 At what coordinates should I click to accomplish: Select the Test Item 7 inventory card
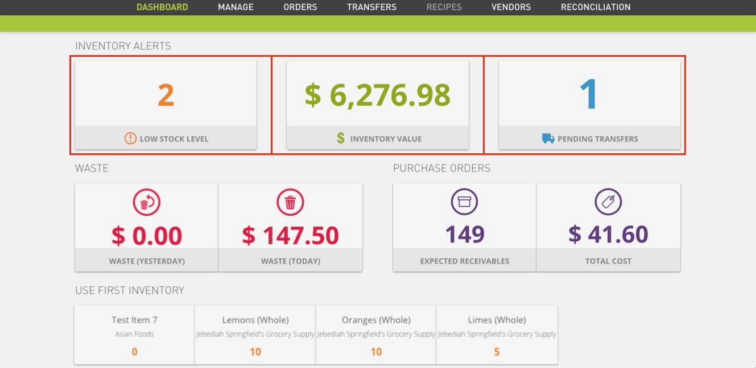pos(134,334)
